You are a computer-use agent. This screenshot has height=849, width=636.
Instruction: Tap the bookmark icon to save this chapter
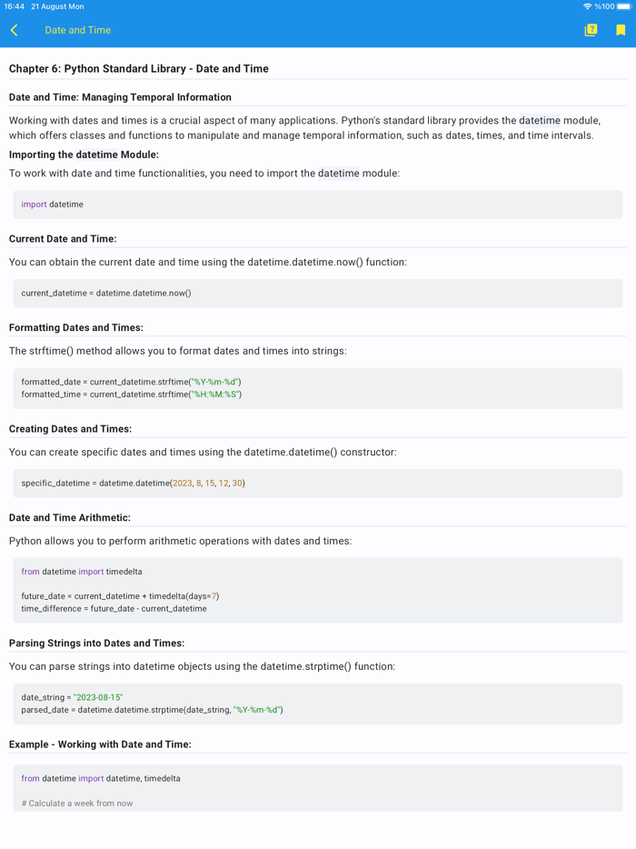621,30
